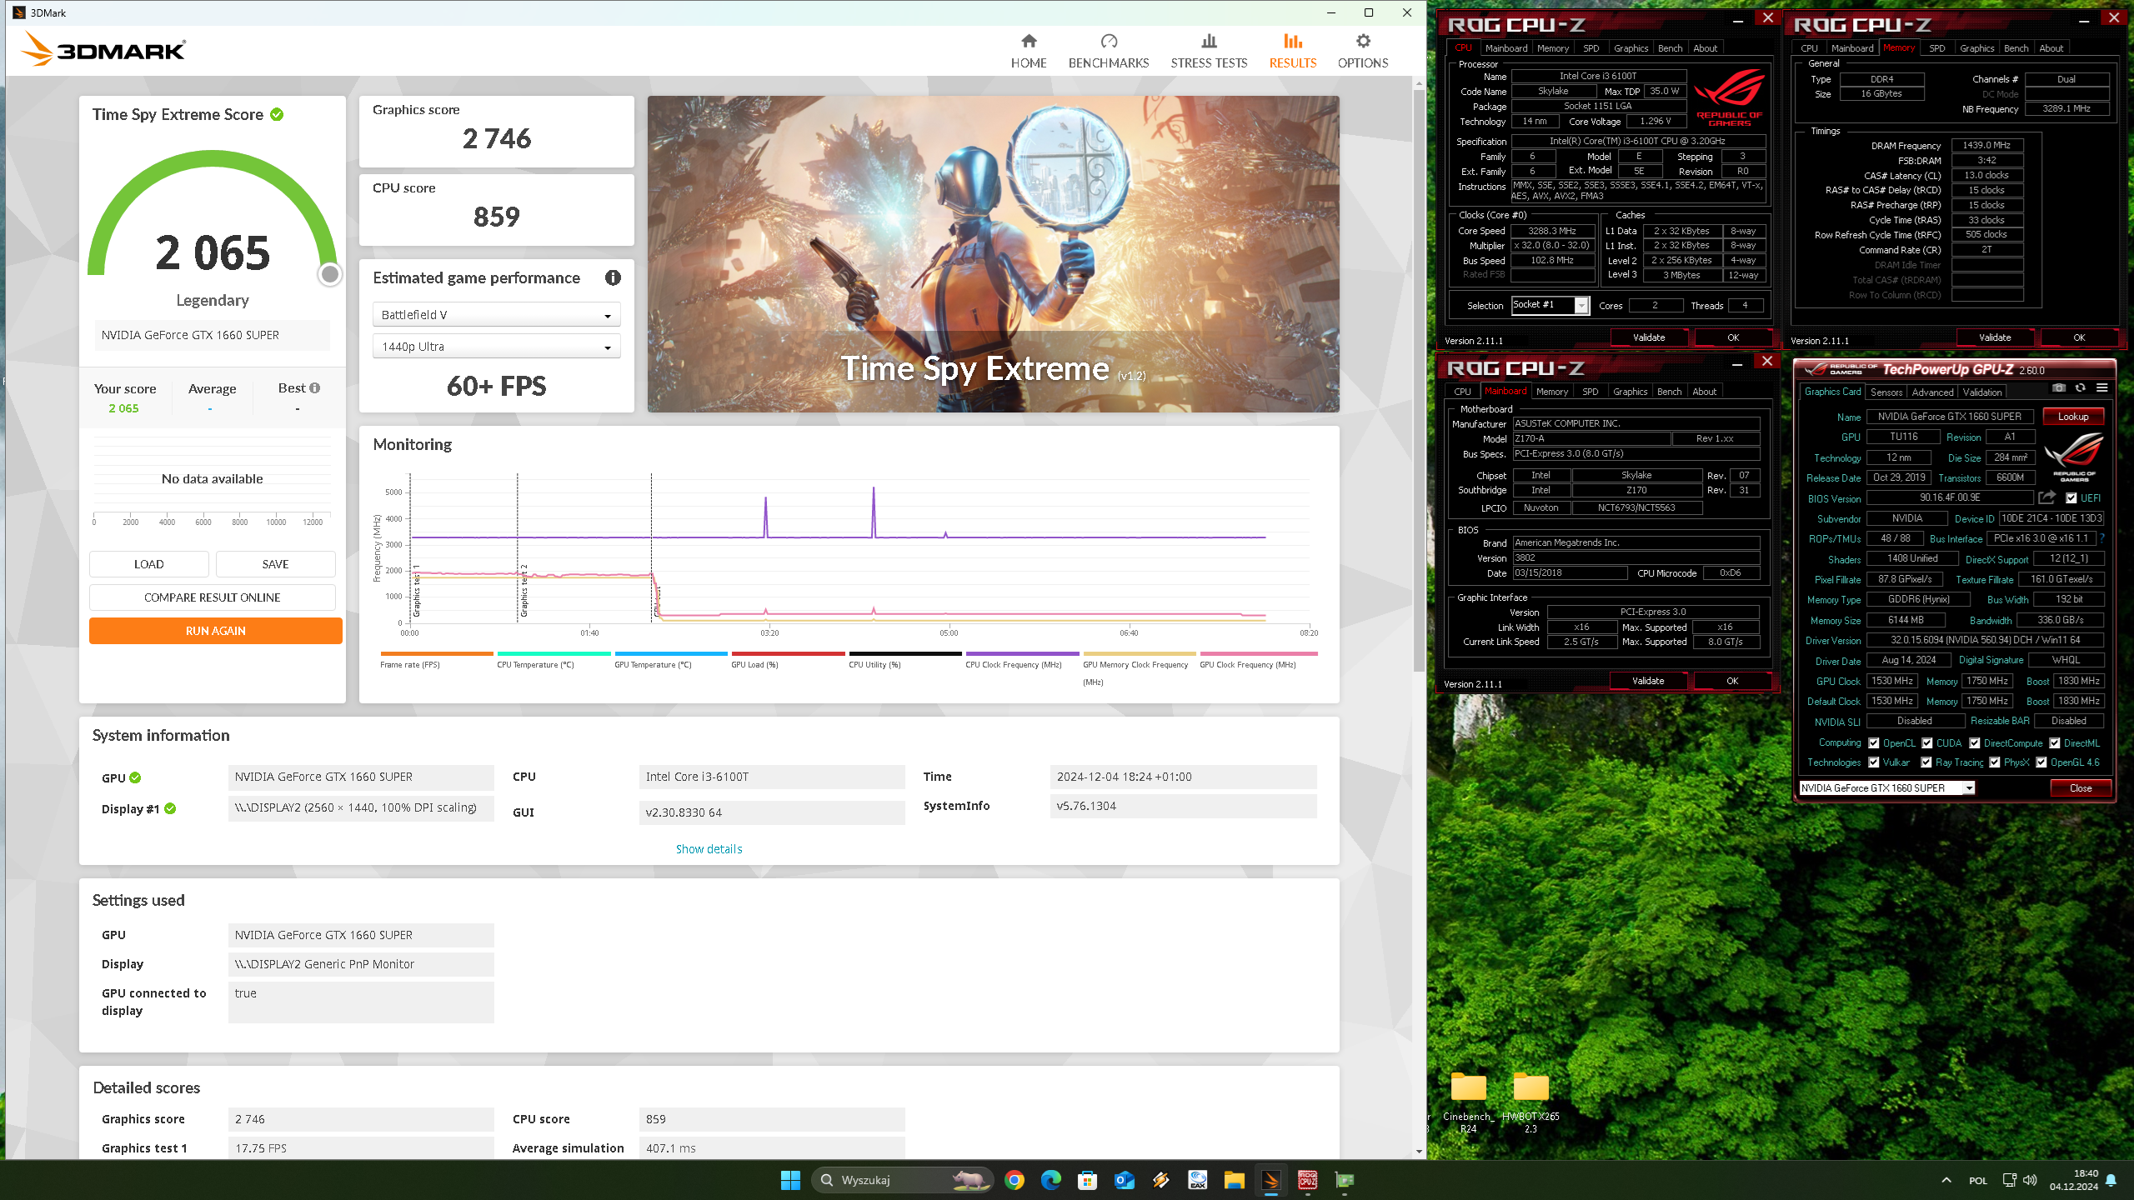The height and width of the screenshot is (1200, 2134).
Task: Open the EAX app from the taskbar
Action: pyautogui.click(x=1198, y=1180)
